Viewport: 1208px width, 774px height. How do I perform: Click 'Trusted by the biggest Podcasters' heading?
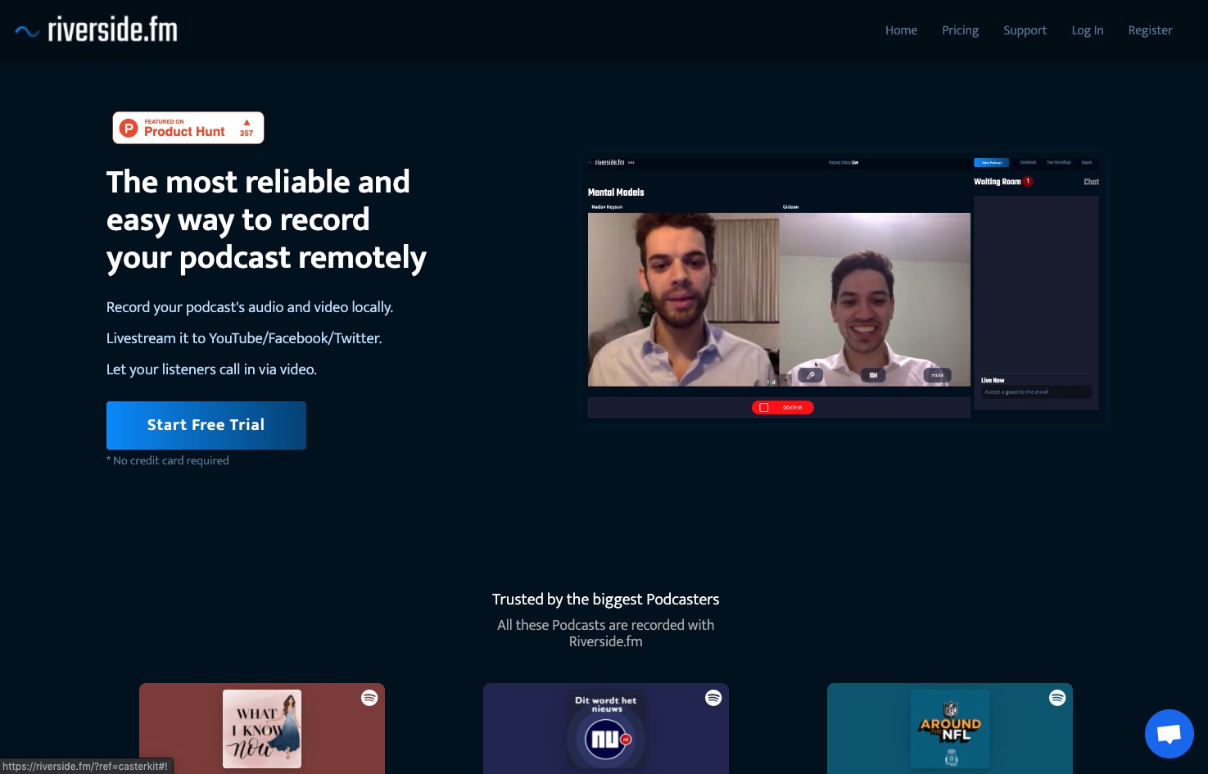605,600
